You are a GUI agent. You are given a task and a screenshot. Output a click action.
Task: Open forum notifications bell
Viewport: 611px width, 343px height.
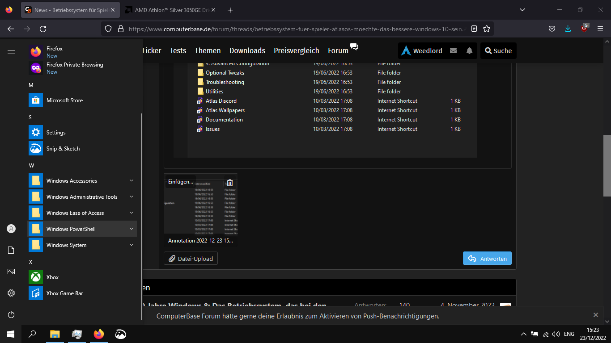click(x=469, y=51)
